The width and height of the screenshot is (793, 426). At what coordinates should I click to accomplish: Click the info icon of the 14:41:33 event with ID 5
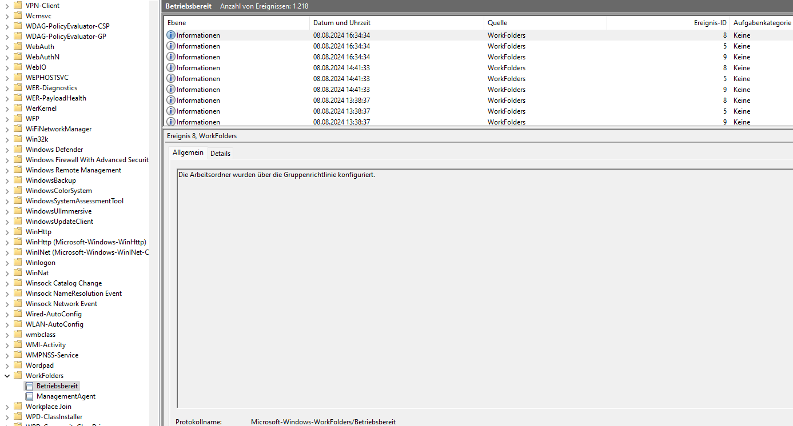tap(171, 79)
